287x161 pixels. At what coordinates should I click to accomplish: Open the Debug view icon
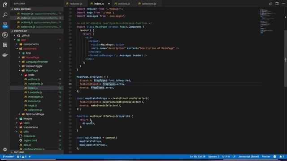coord(5,35)
